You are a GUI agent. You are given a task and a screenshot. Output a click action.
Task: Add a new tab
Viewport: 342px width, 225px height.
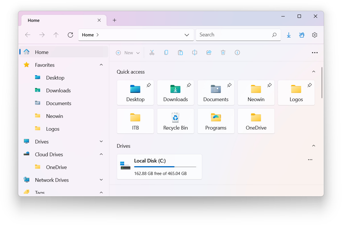pyautogui.click(x=114, y=20)
